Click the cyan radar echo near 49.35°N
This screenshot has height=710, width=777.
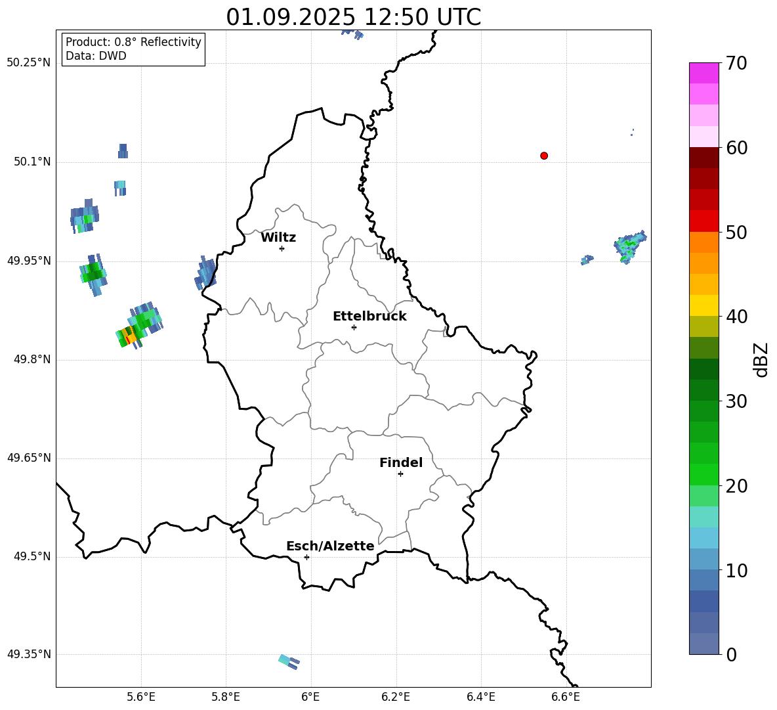pyautogui.click(x=288, y=661)
